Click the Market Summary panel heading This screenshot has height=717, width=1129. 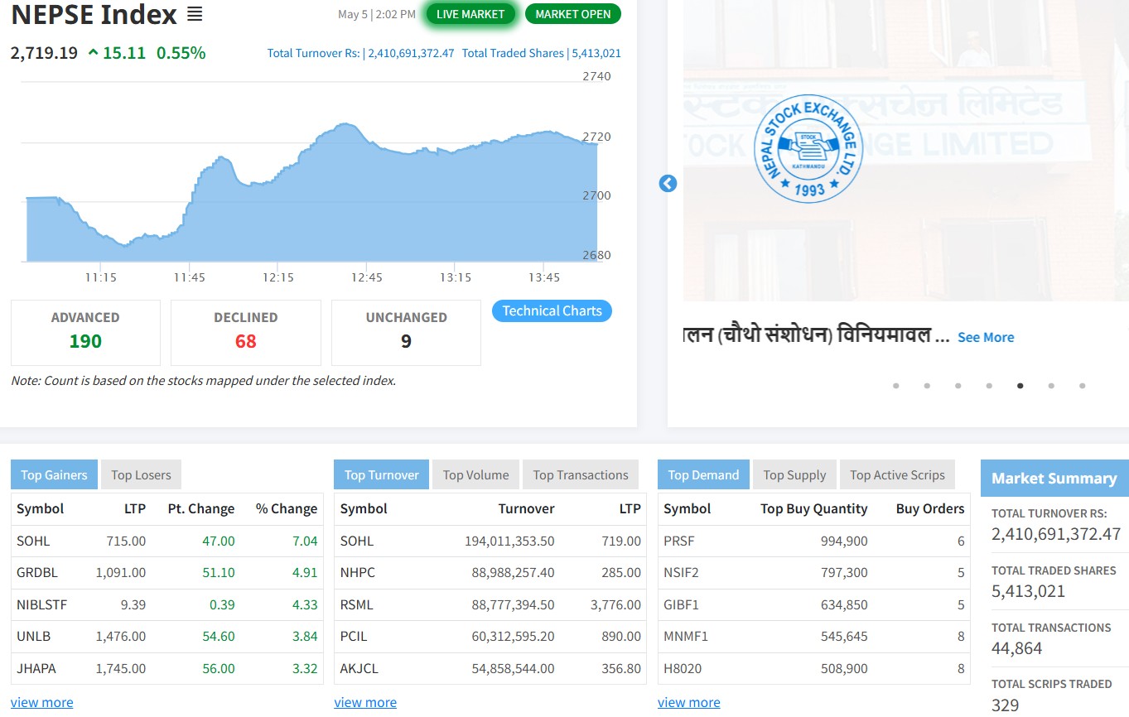pos(1054,479)
